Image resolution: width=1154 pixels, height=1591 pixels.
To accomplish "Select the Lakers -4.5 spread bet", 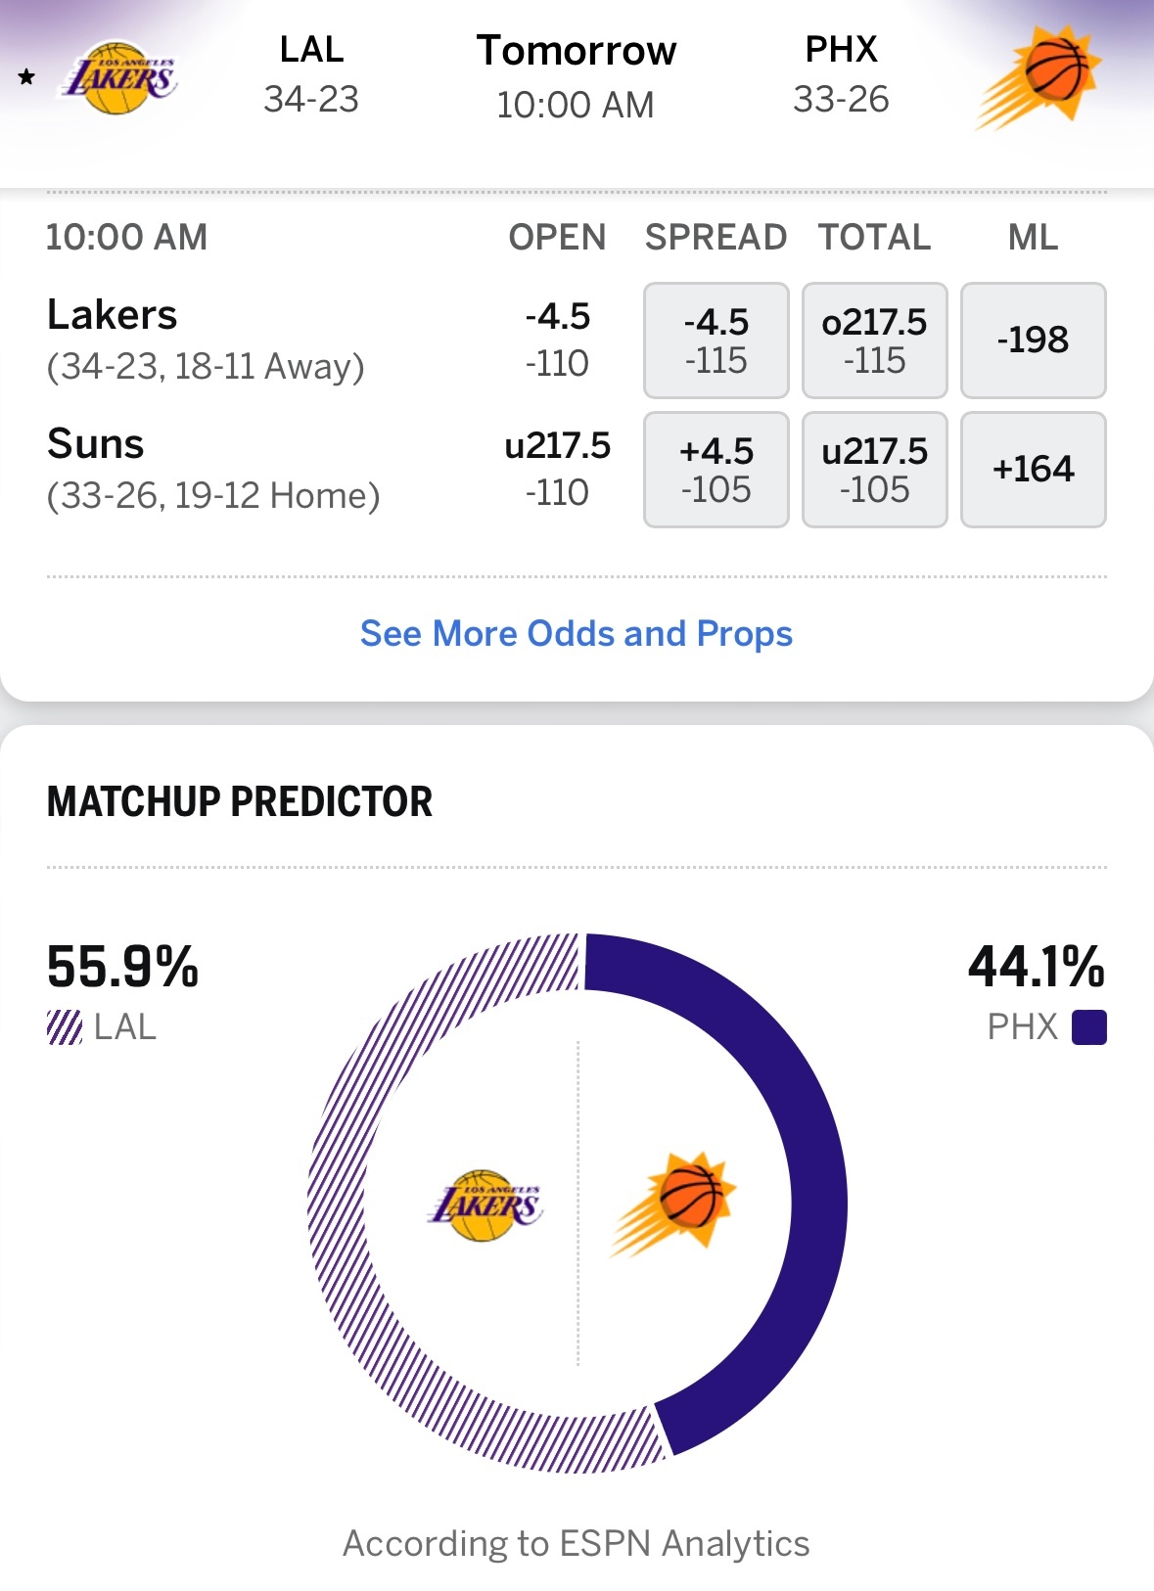I will (x=715, y=341).
